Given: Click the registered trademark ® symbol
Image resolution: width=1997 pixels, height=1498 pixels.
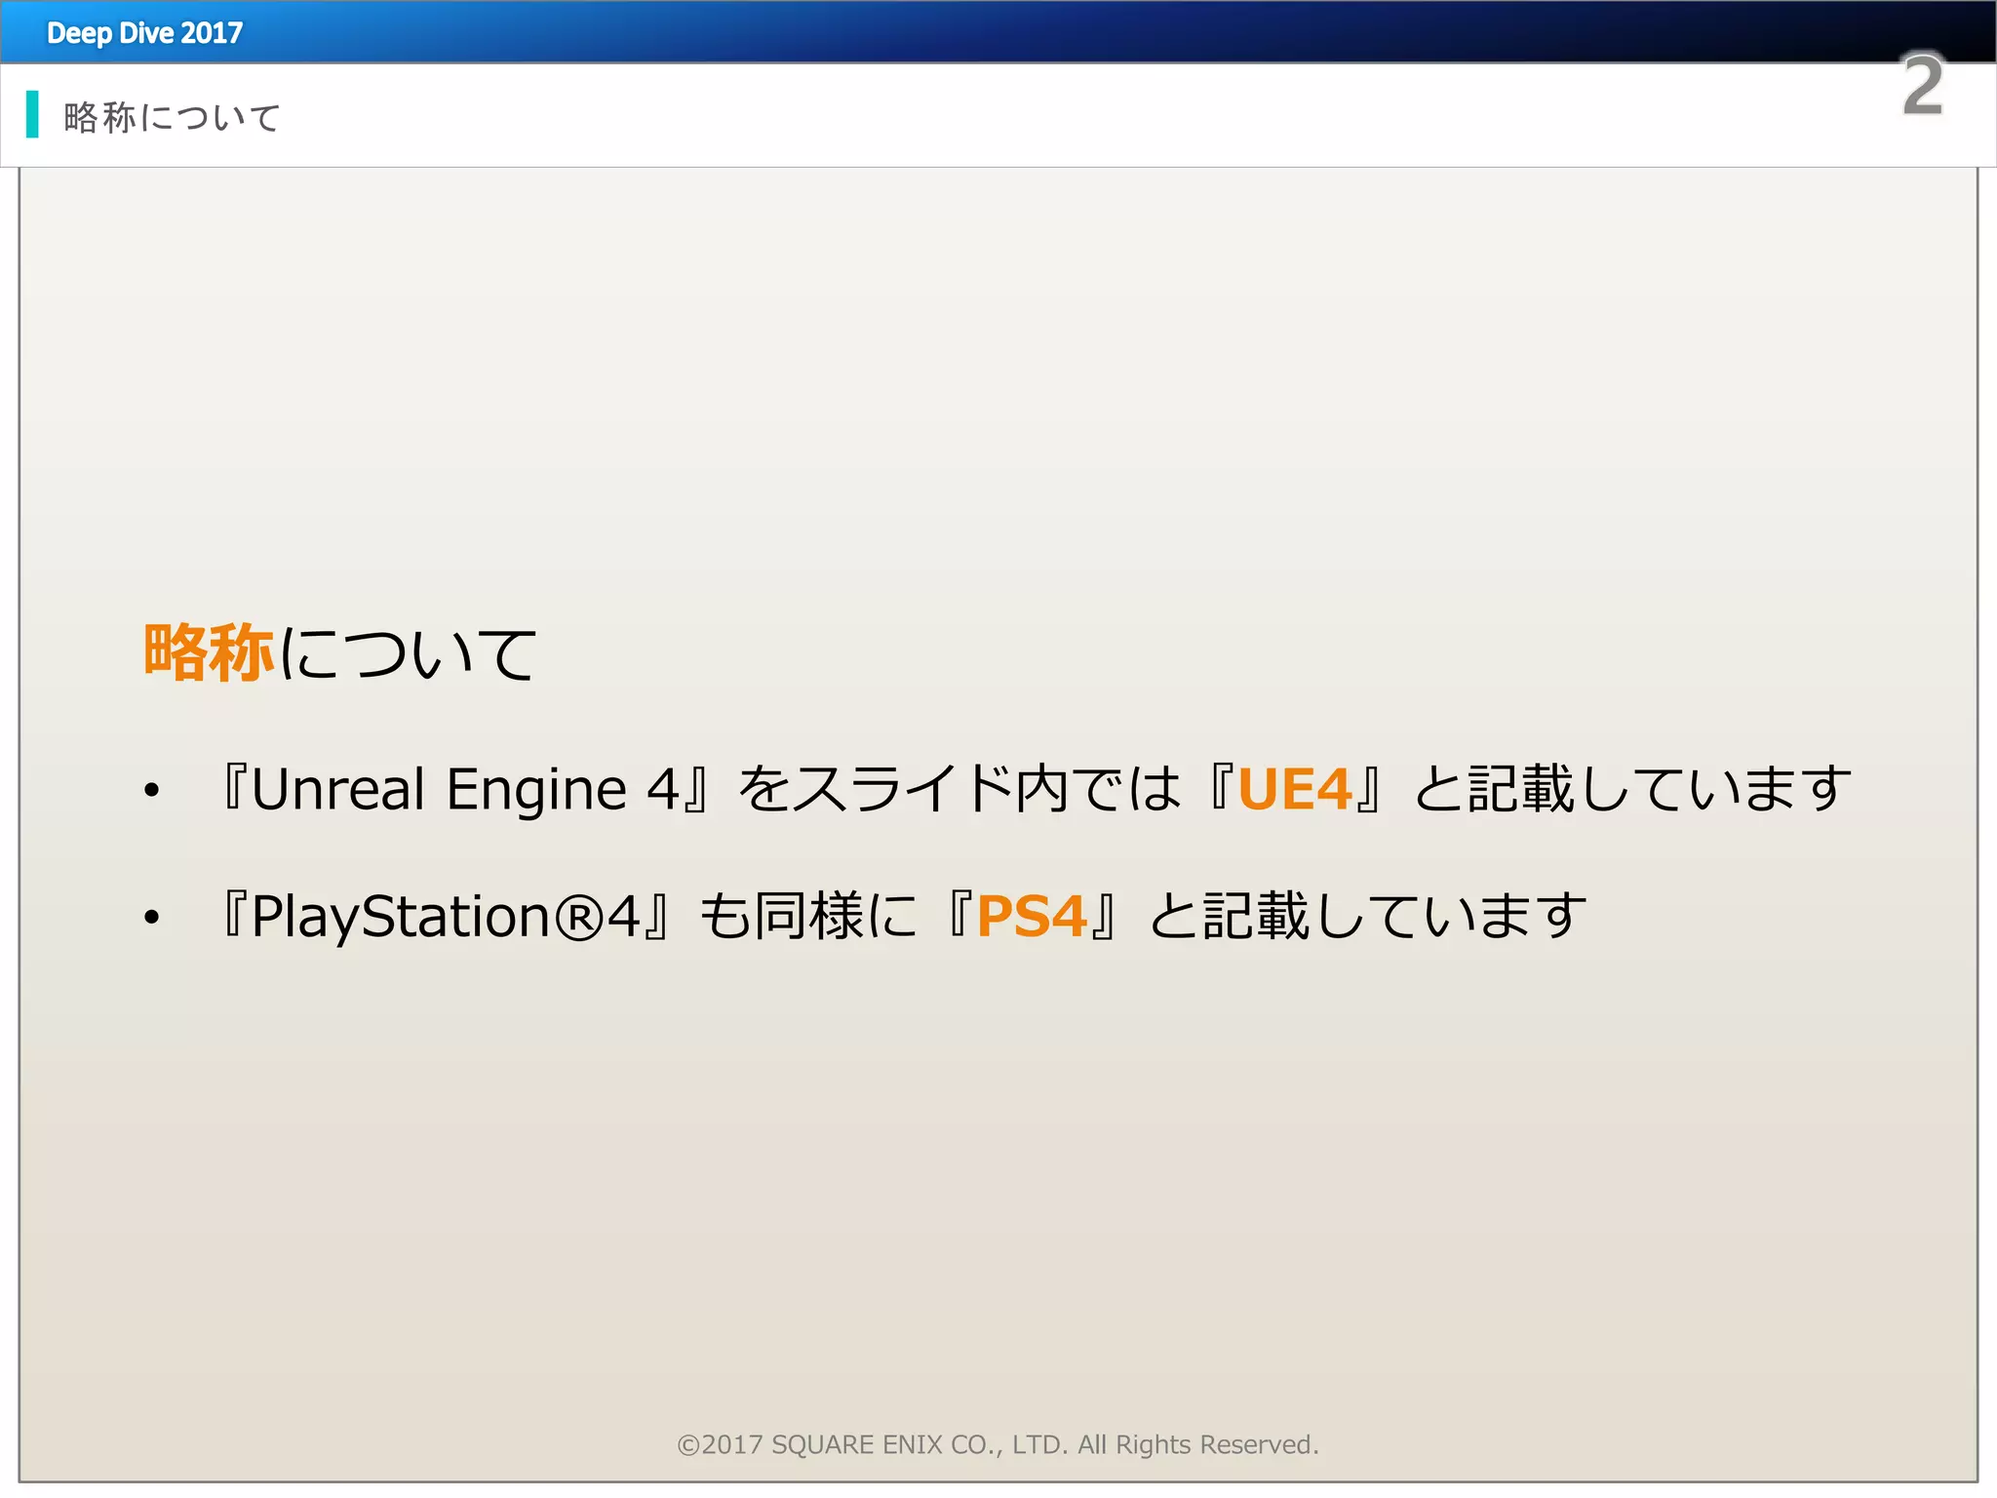Looking at the screenshot, I should (579, 919).
